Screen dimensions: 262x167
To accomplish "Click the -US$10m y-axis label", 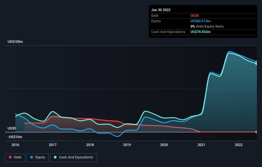I will 15,137.
